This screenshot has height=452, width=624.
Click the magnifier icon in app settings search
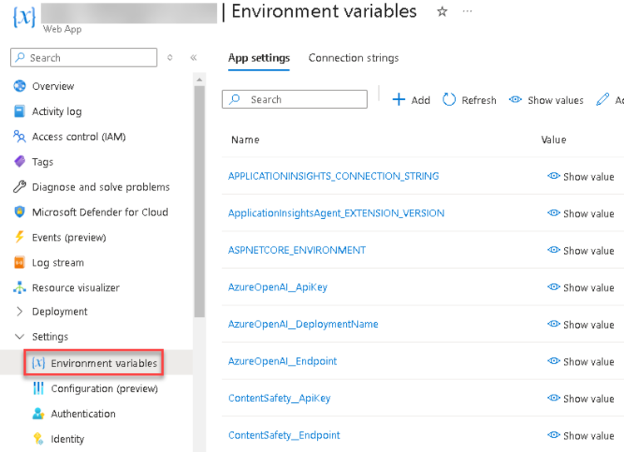[235, 99]
